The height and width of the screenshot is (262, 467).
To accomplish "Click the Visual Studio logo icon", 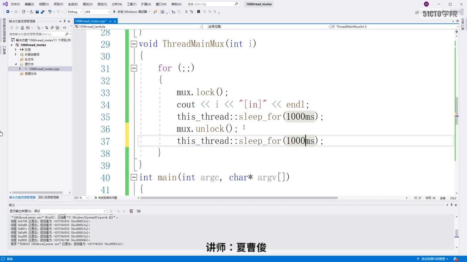I will (x=5, y=4).
